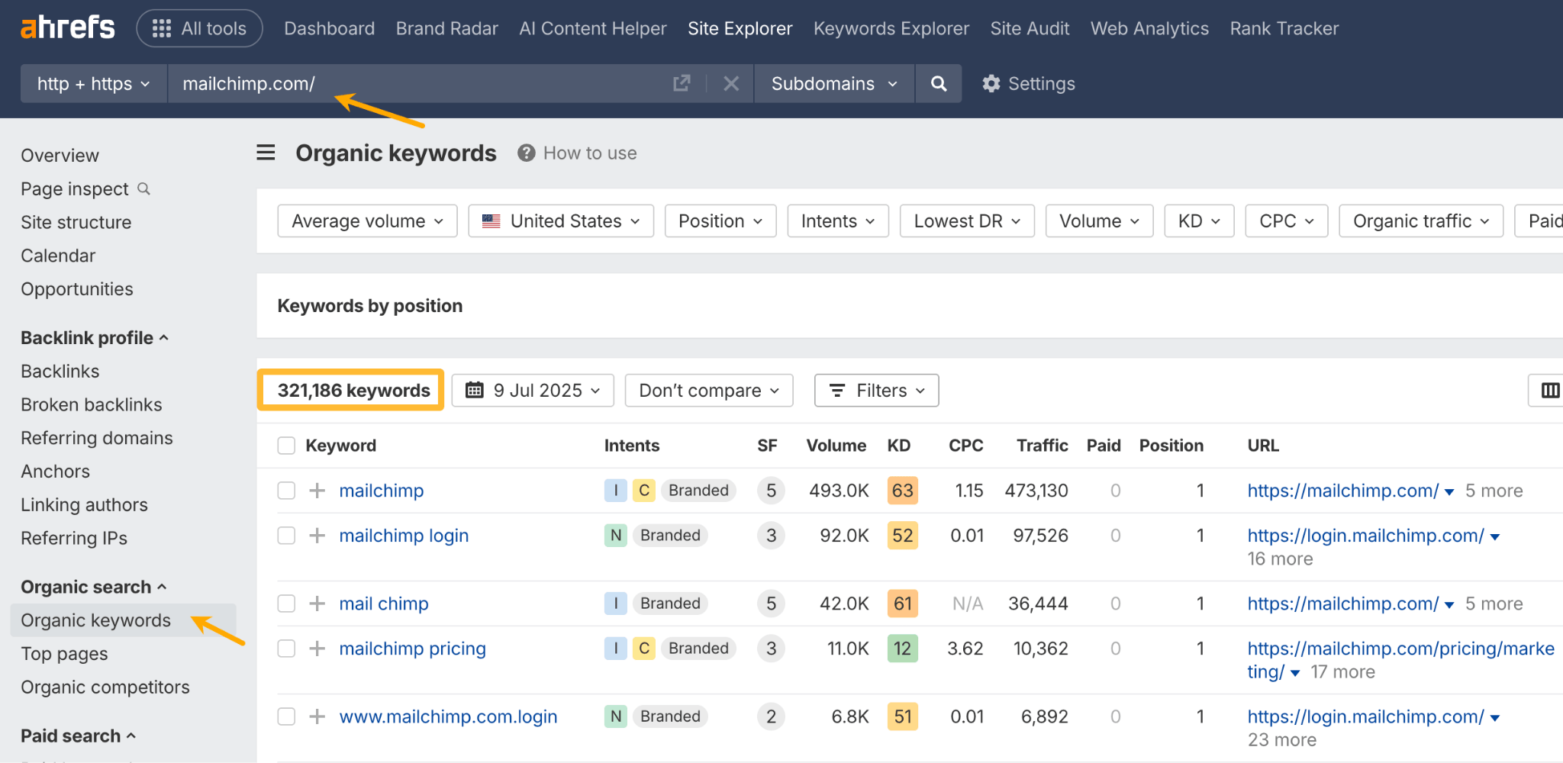This screenshot has width=1563, height=763.
Task: Clear the target with the X icon
Action: pyautogui.click(x=730, y=83)
